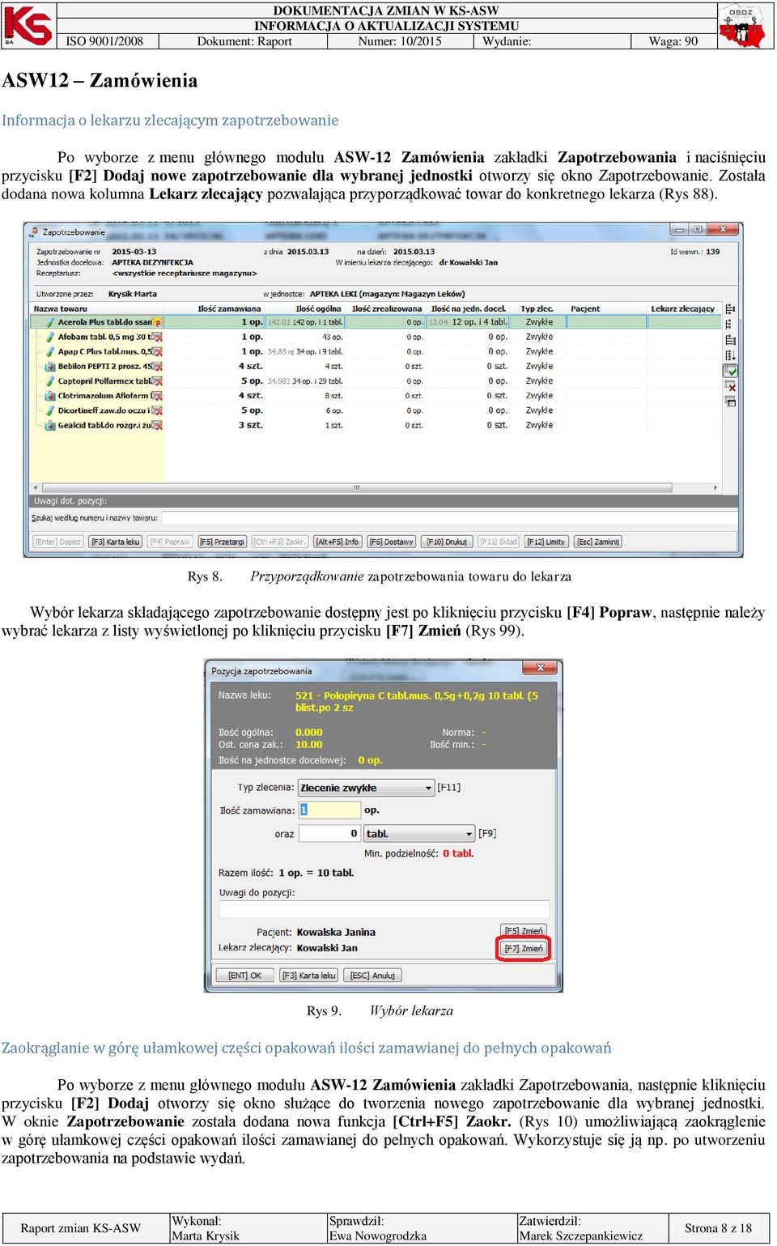Click the OSOZ logo in page header
This screenshot has height=1246, width=777.
pyautogui.click(x=741, y=26)
